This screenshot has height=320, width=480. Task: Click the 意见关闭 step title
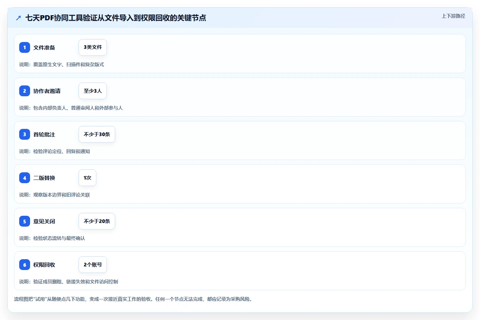44,221
